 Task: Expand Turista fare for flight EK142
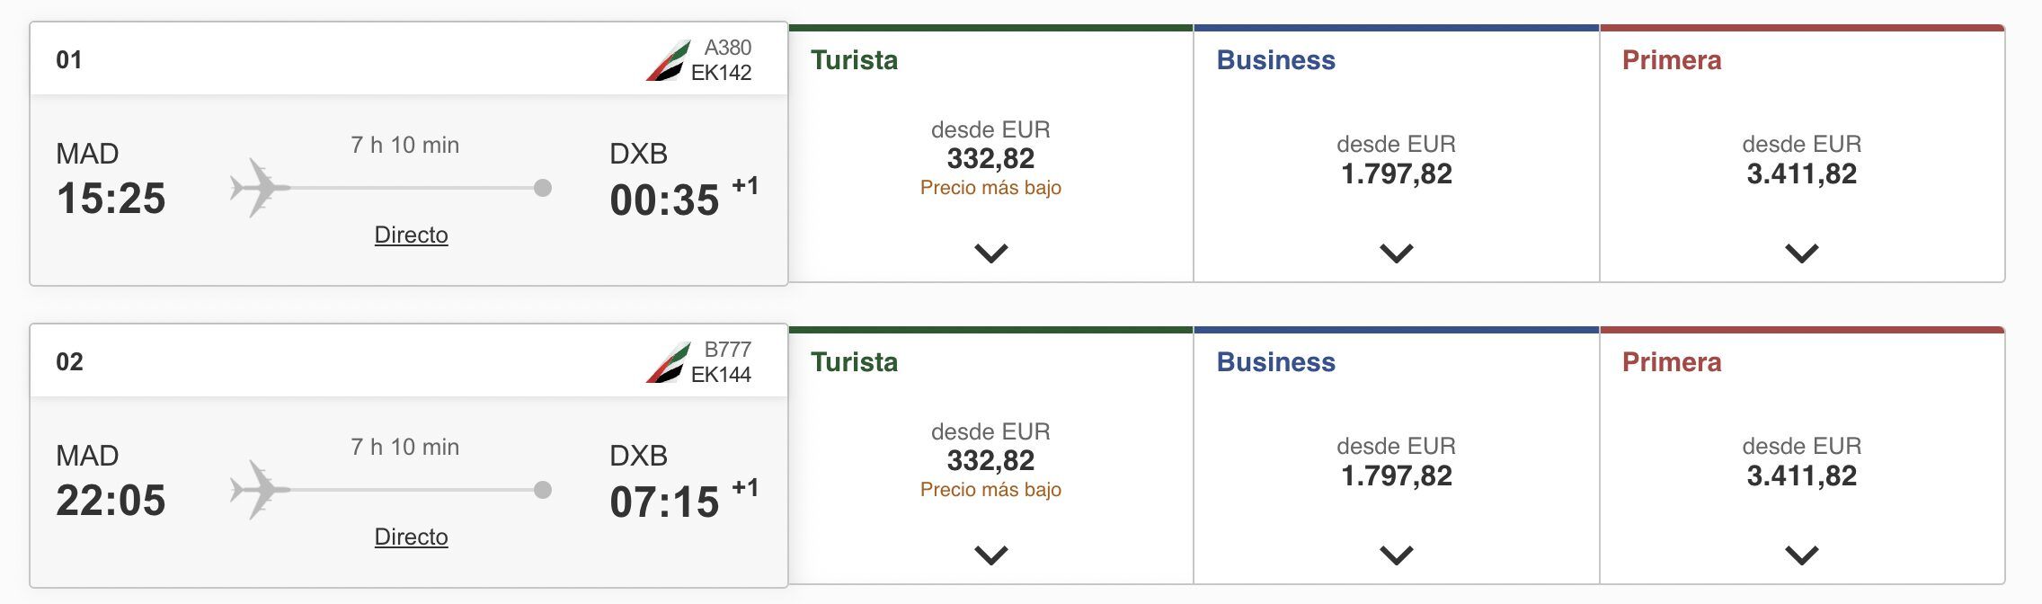coord(991,253)
